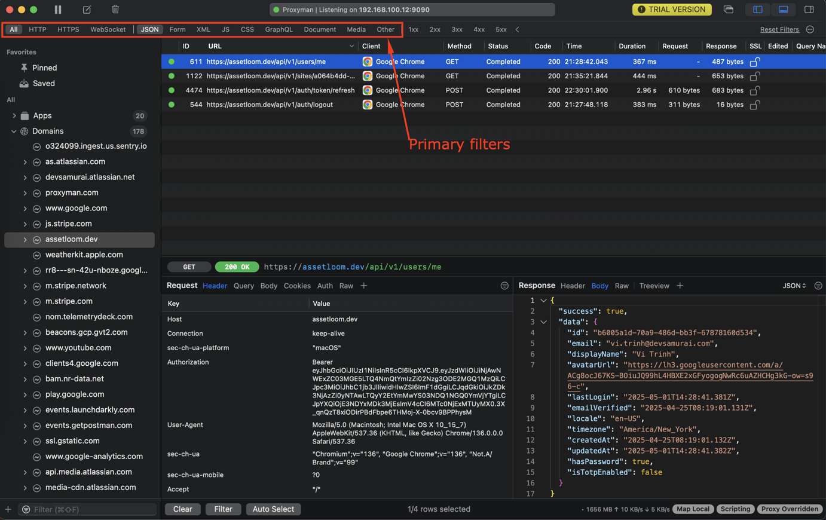Click the Apps stack icon

(x=25, y=115)
